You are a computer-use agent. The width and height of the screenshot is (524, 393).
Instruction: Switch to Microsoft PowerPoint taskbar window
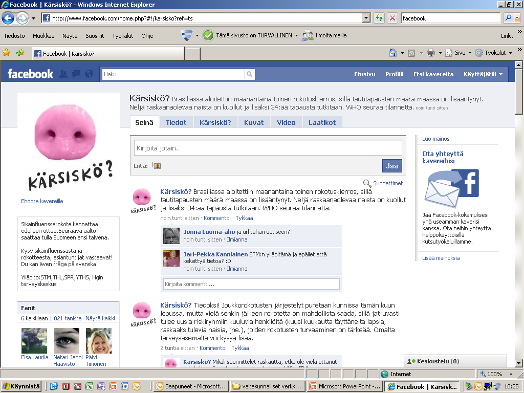pyautogui.click(x=344, y=386)
